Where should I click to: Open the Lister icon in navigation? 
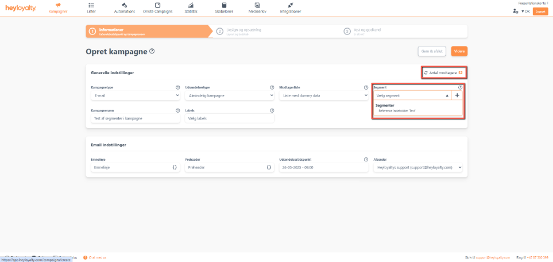pyautogui.click(x=91, y=5)
